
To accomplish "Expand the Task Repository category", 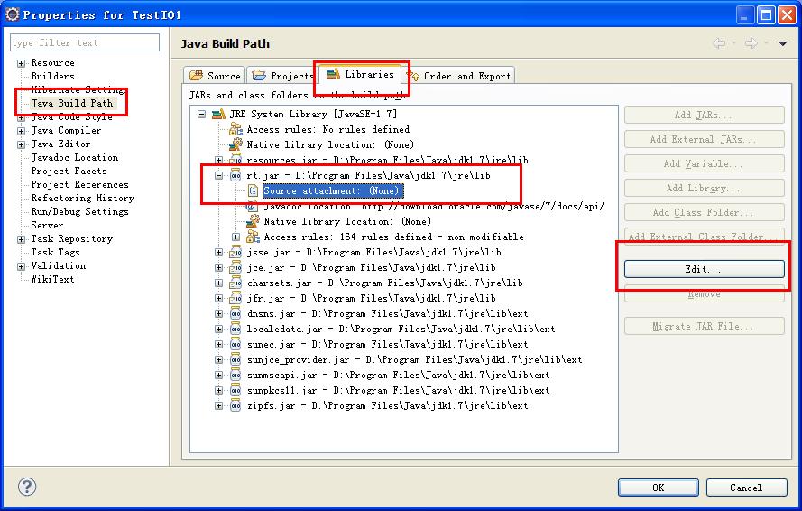I will 21,239.
